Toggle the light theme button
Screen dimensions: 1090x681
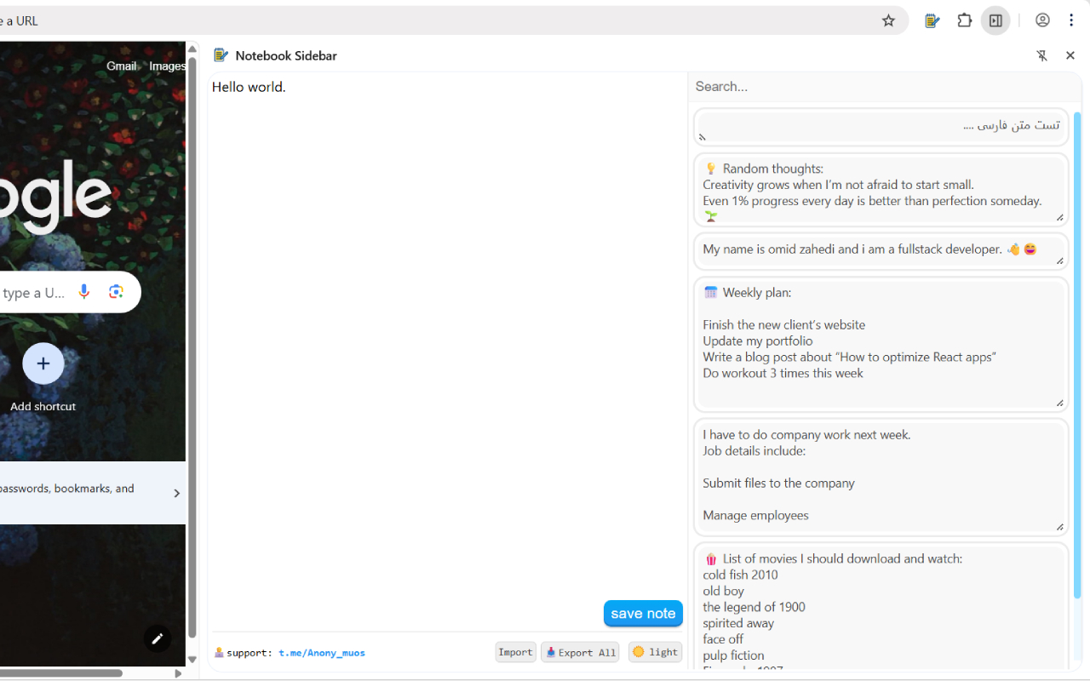click(x=655, y=652)
